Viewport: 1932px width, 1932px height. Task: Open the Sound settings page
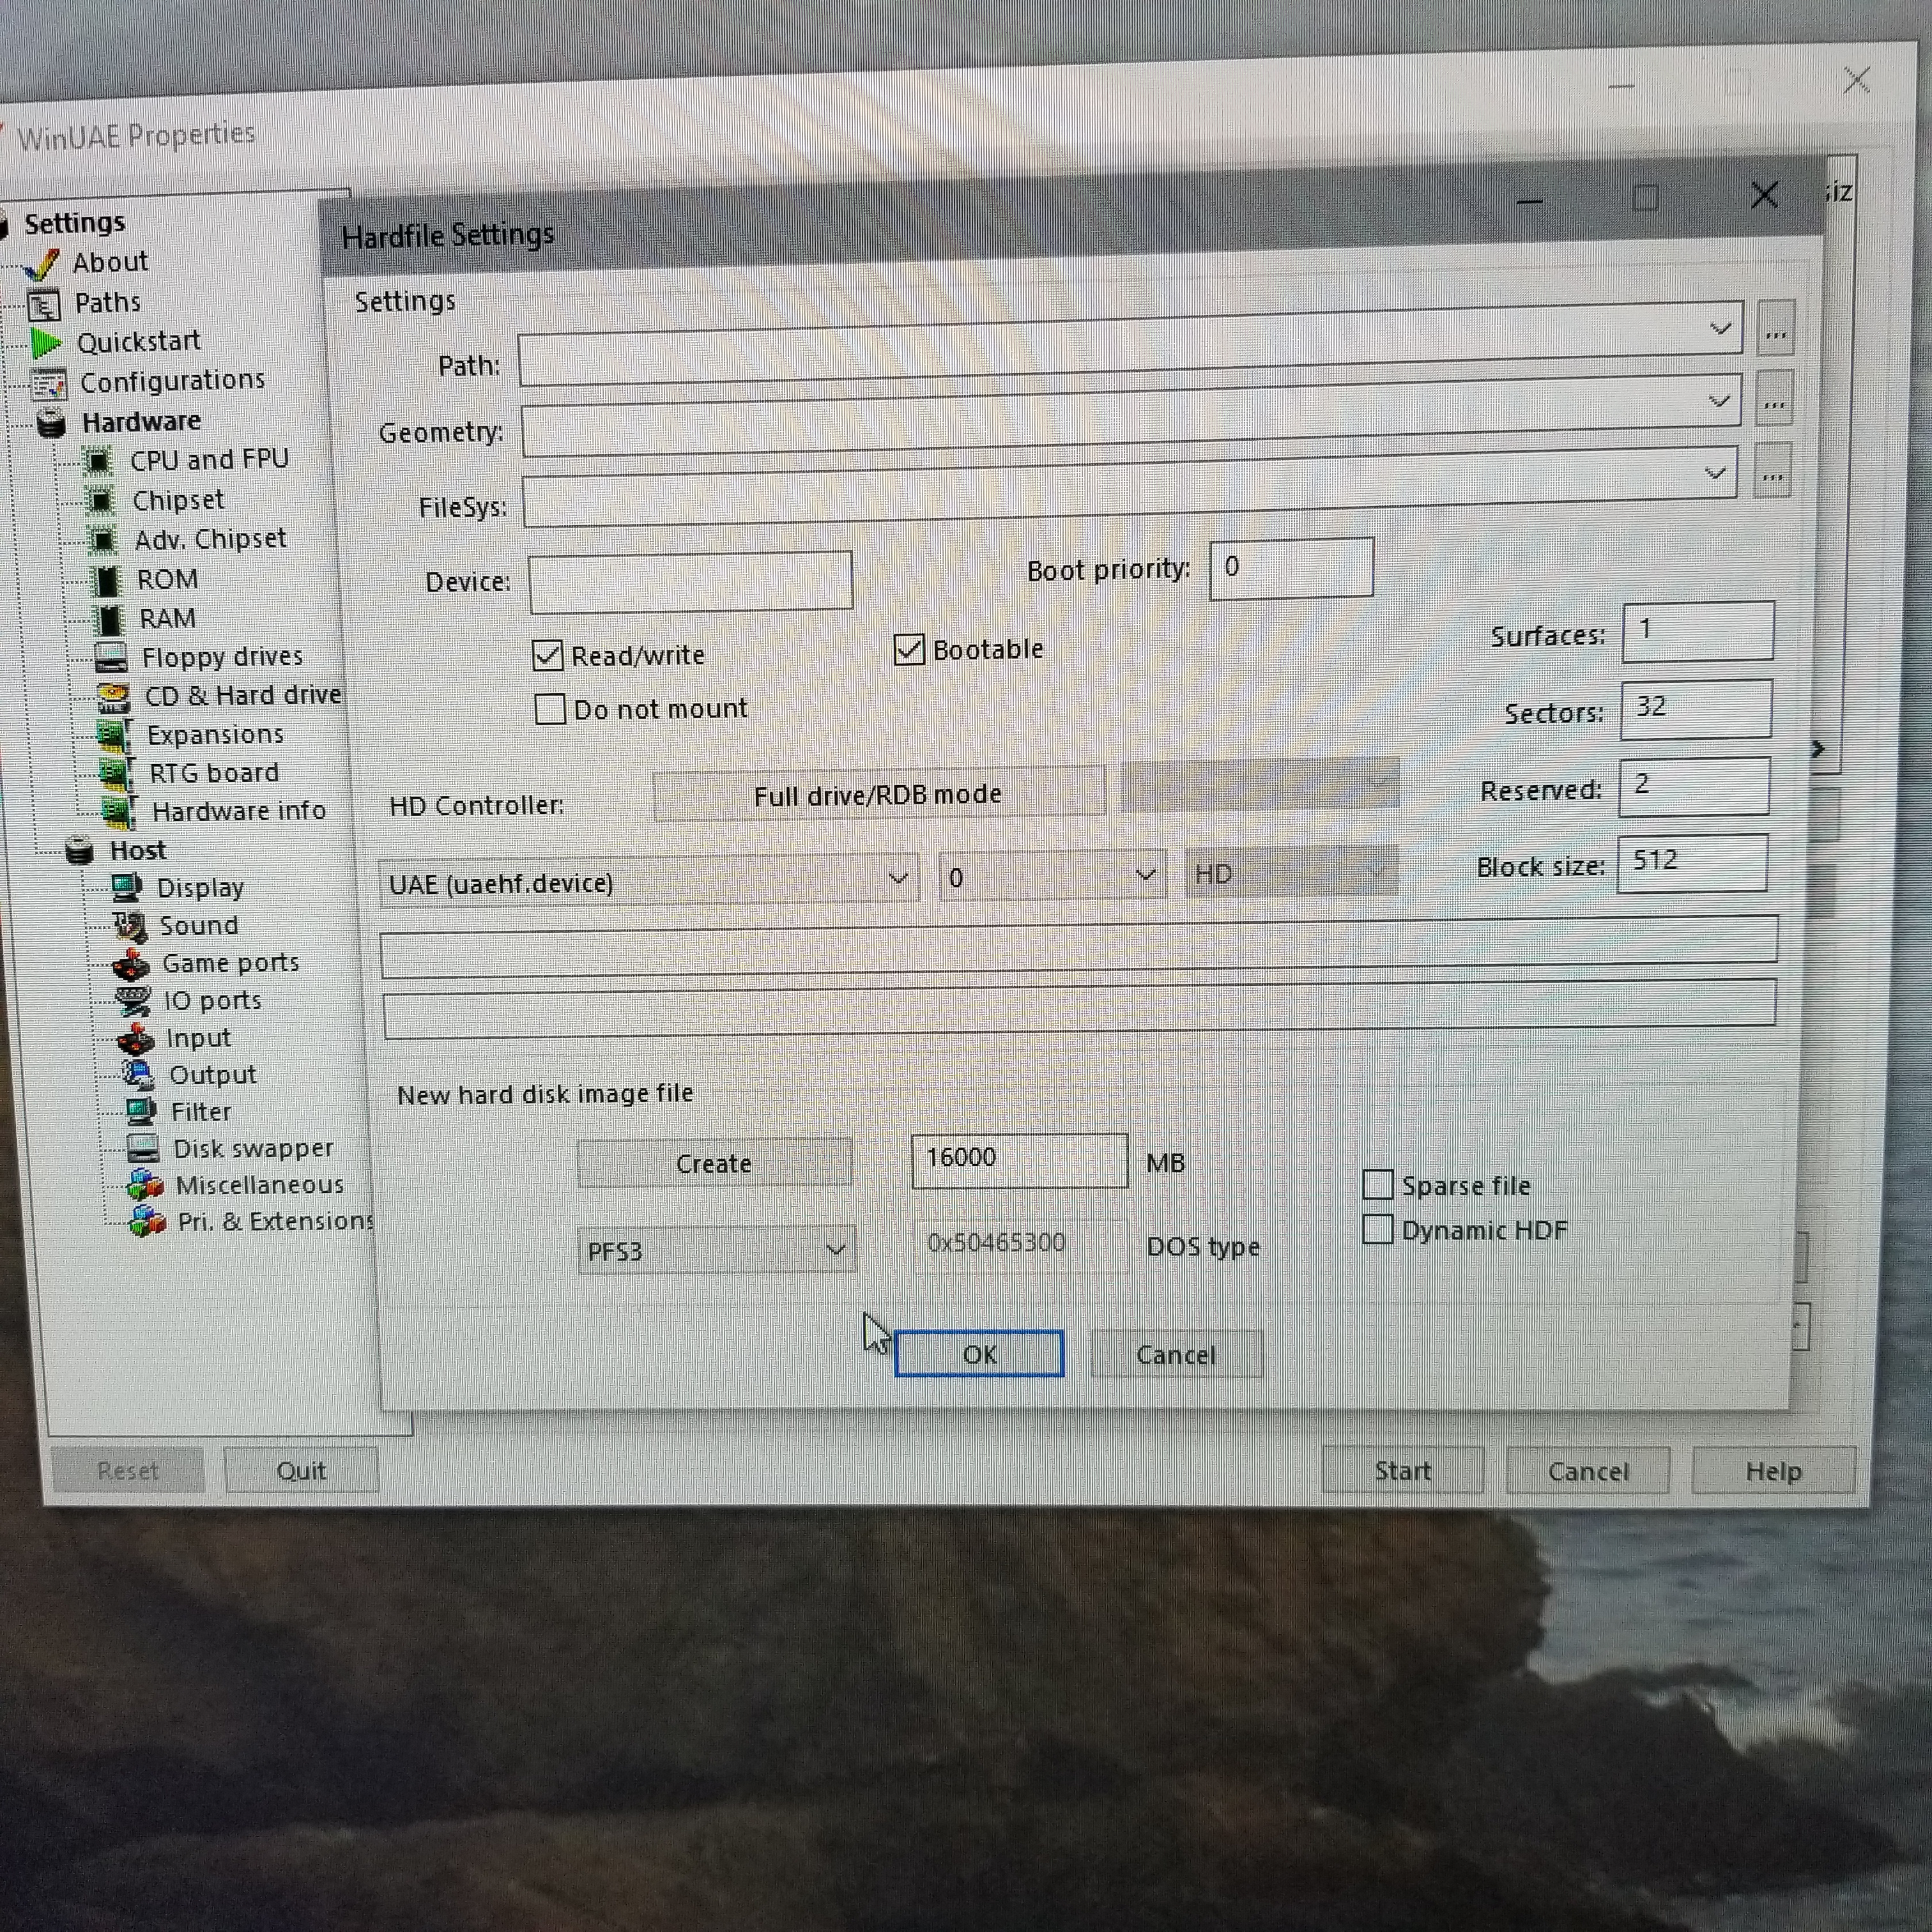(x=198, y=925)
